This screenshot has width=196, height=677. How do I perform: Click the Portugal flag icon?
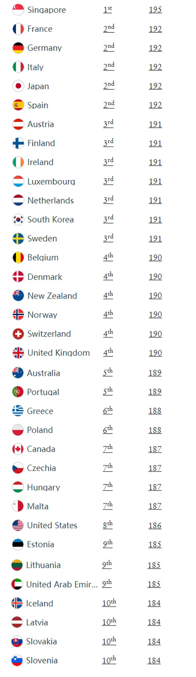click(x=18, y=392)
